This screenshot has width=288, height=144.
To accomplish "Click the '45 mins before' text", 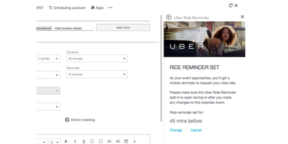I will (186, 121).
